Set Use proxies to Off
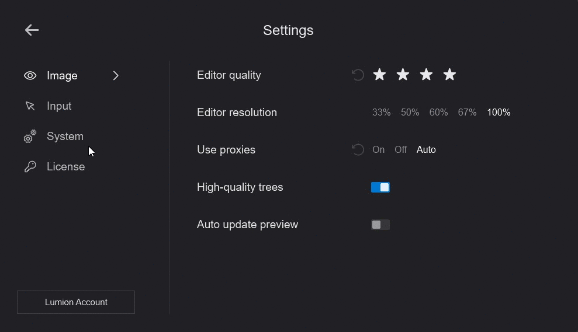Viewport: 578px width, 332px height. point(400,150)
